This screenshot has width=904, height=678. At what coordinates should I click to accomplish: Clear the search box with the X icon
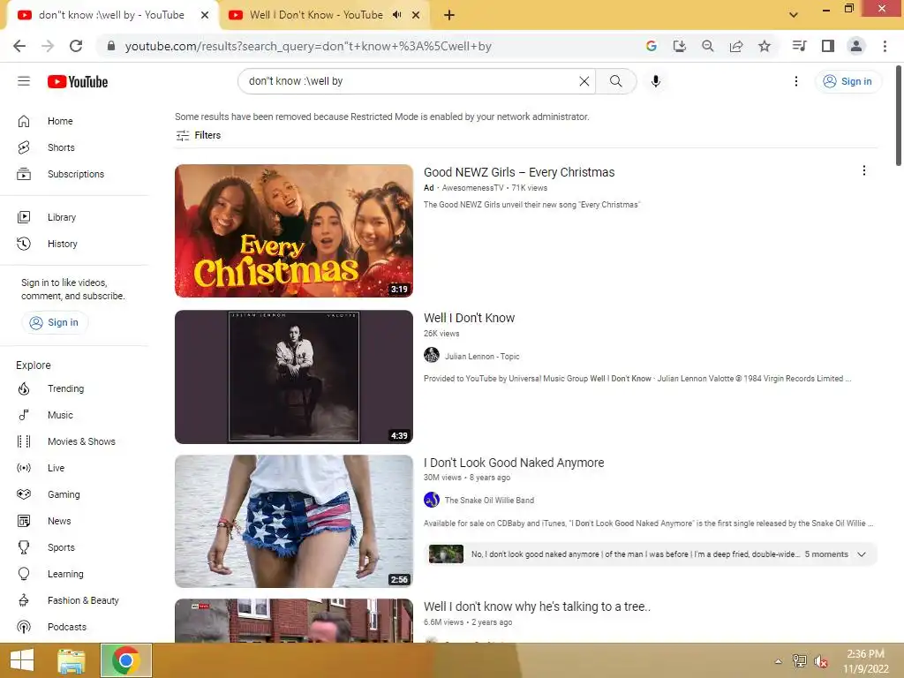tap(584, 81)
